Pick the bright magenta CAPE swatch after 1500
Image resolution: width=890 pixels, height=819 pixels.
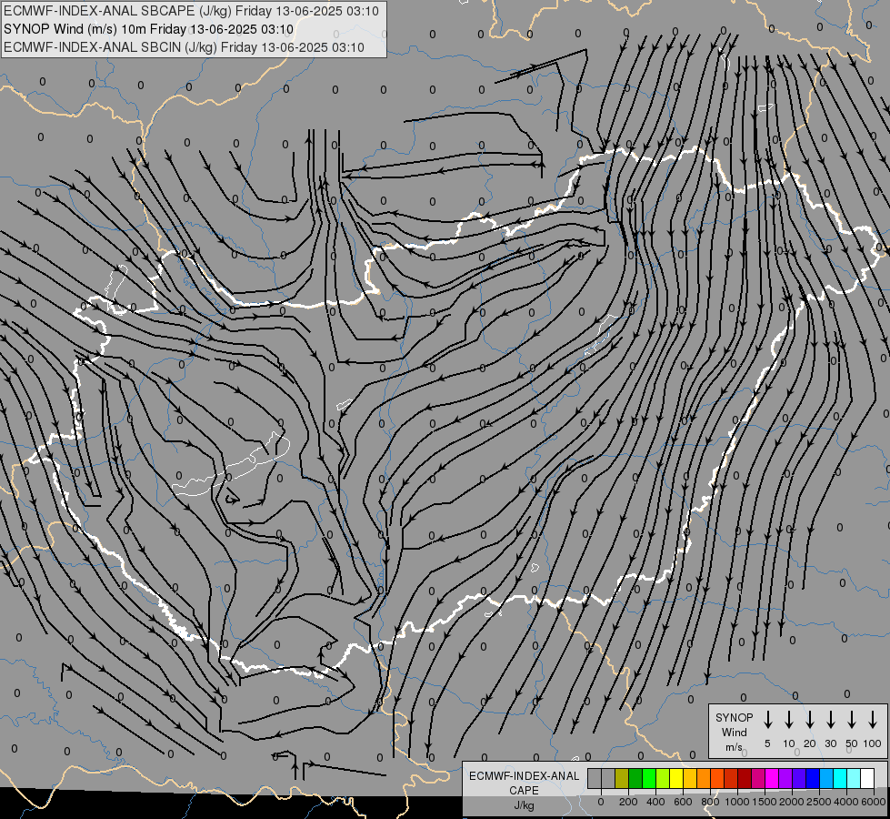[x=772, y=778]
